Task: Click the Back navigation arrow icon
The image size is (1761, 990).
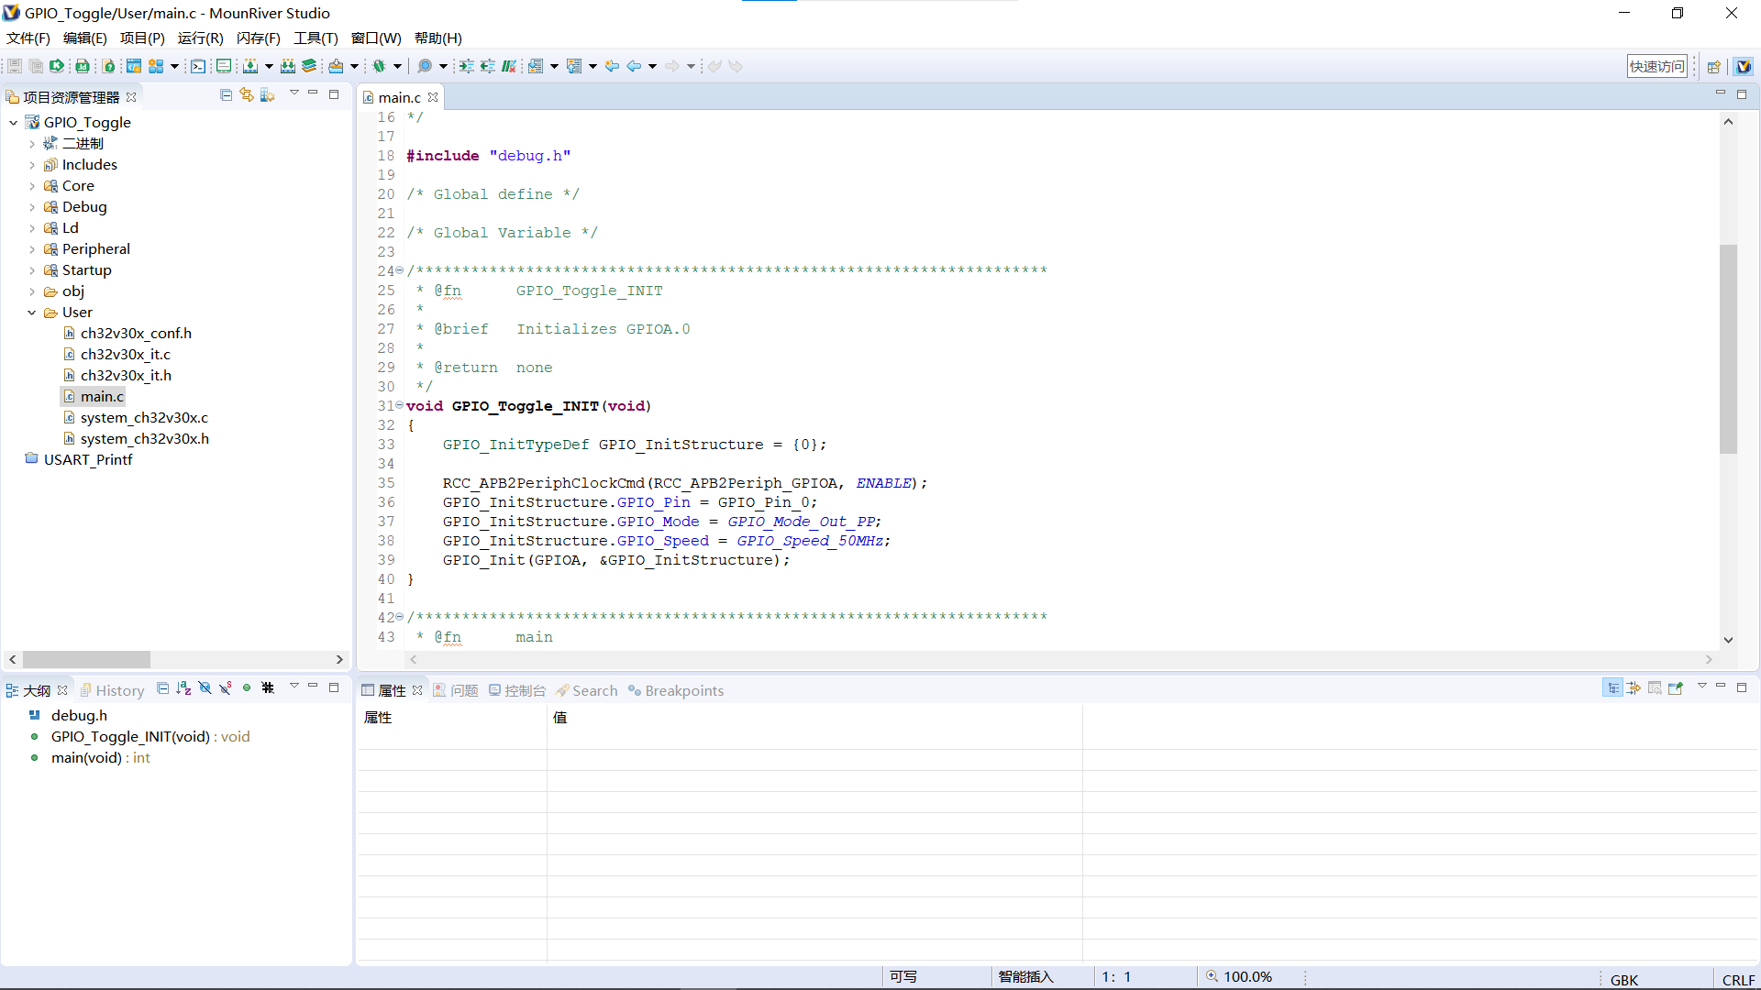Action: (634, 66)
